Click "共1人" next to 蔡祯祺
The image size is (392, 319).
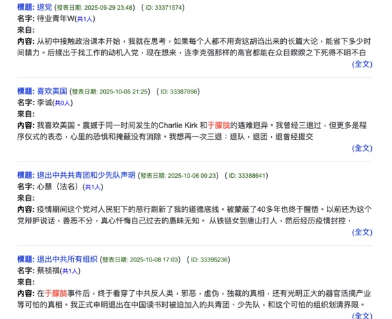(71, 271)
